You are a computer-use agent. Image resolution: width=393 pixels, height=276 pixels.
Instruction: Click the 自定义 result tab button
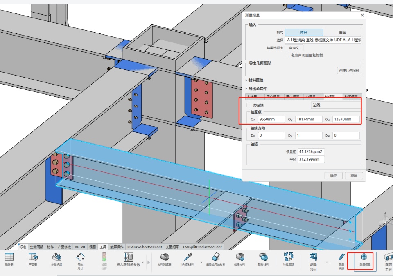point(294,48)
